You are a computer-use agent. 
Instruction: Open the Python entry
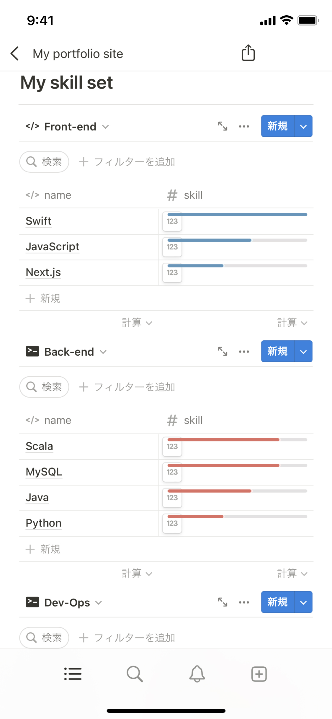[x=44, y=523]
